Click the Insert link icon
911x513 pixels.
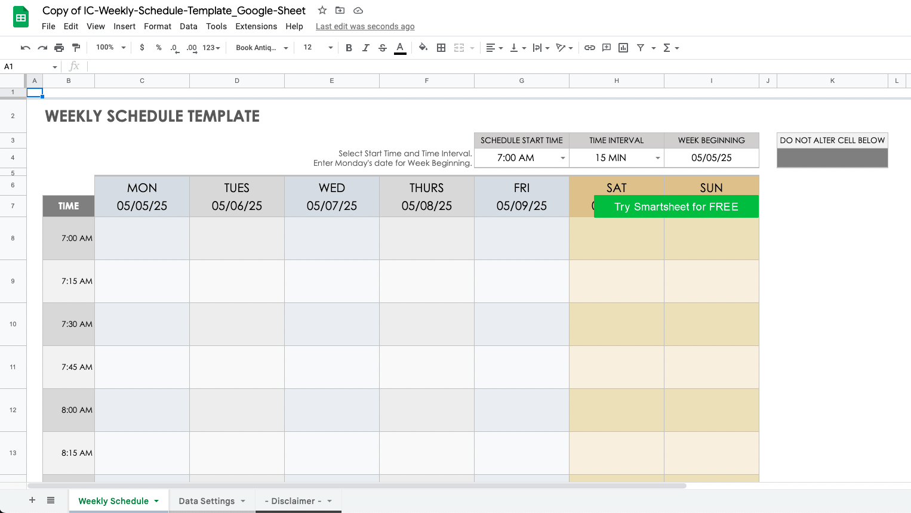tap(590, 48)
